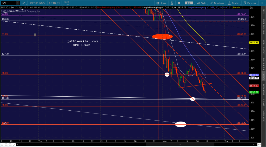This screenshot has height=147, width=266.
Task: Click the 127.2% Fibonacci label
Action: [x=5, y=54]
